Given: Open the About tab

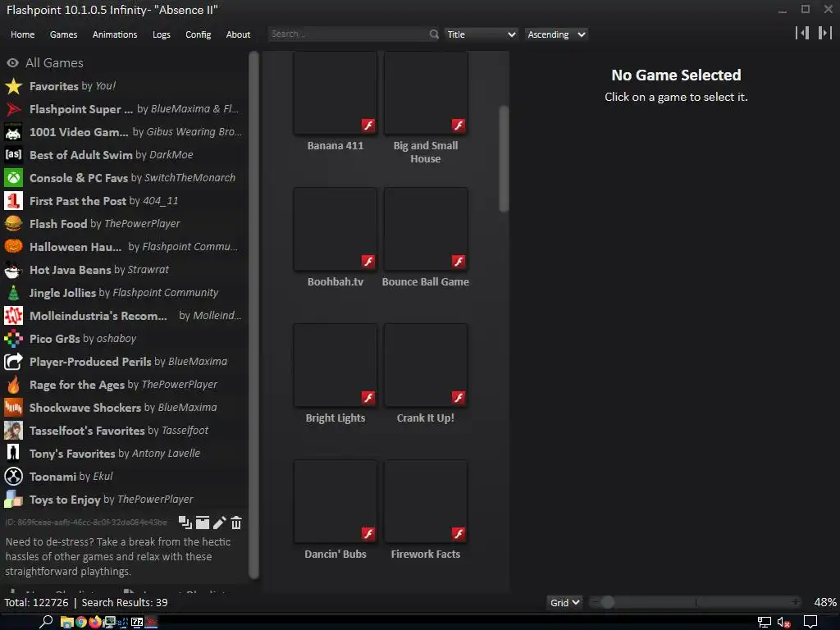Looking at the screenshot, I should click(x=238, y=34).
